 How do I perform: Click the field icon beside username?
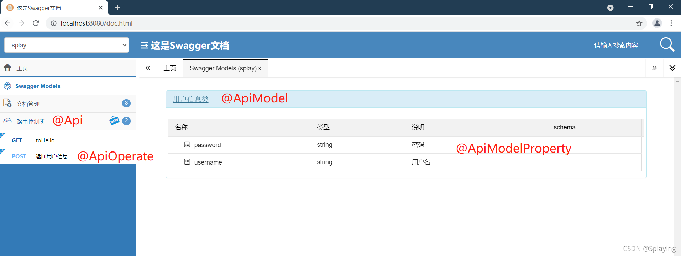coord(187,162)
